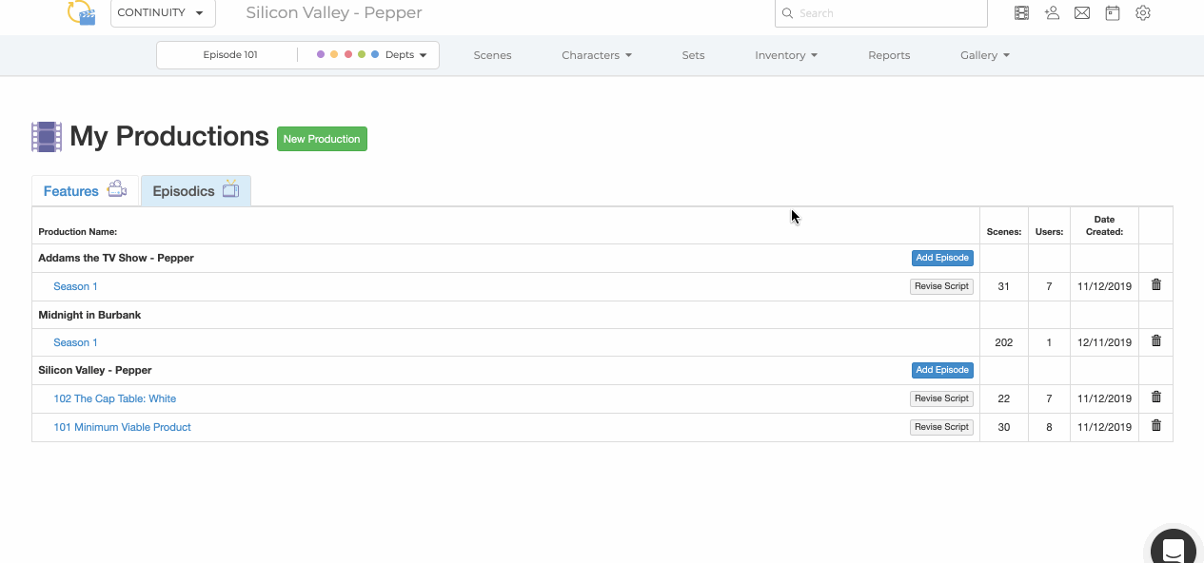The width and height of the screenshot is (1204, 563).
Task: Expand the Characters menu
Action: [597, 55]
